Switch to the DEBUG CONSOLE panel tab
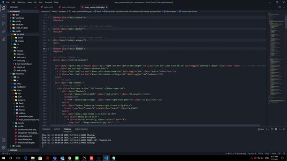The width and height of the screenshot is (287, 161). tap(81, 129)
